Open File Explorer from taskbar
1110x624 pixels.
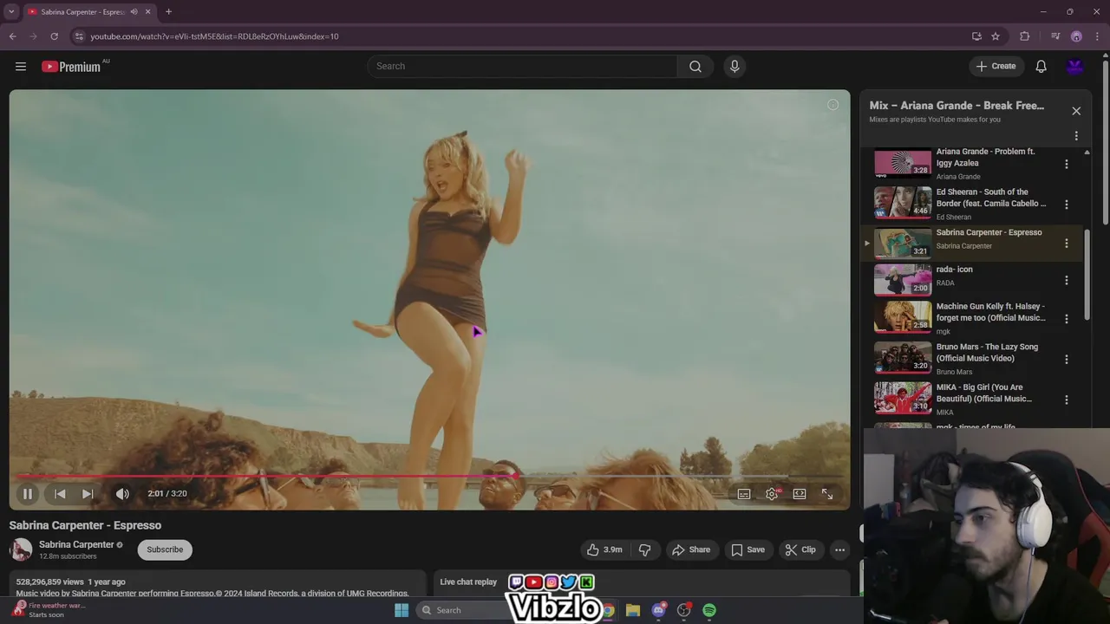coord(633,610)
